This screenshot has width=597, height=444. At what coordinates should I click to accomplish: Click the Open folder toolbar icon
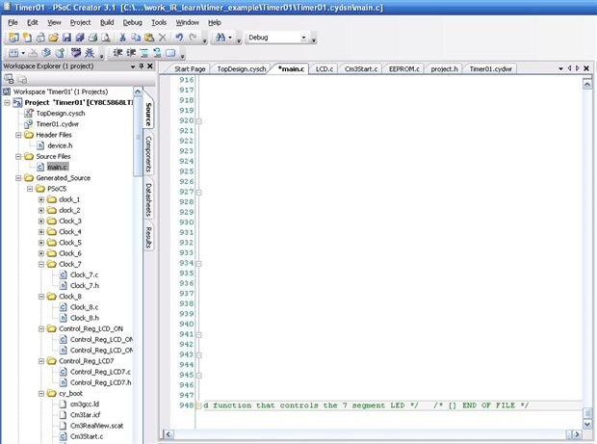[53, 38]
